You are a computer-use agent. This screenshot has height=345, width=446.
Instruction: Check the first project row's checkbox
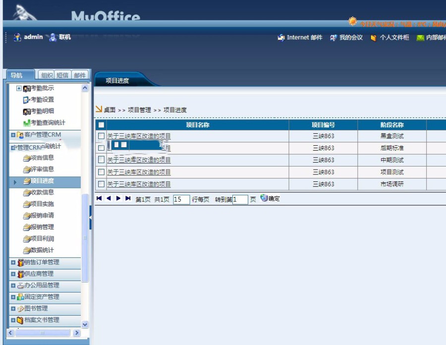pos(101,136)
